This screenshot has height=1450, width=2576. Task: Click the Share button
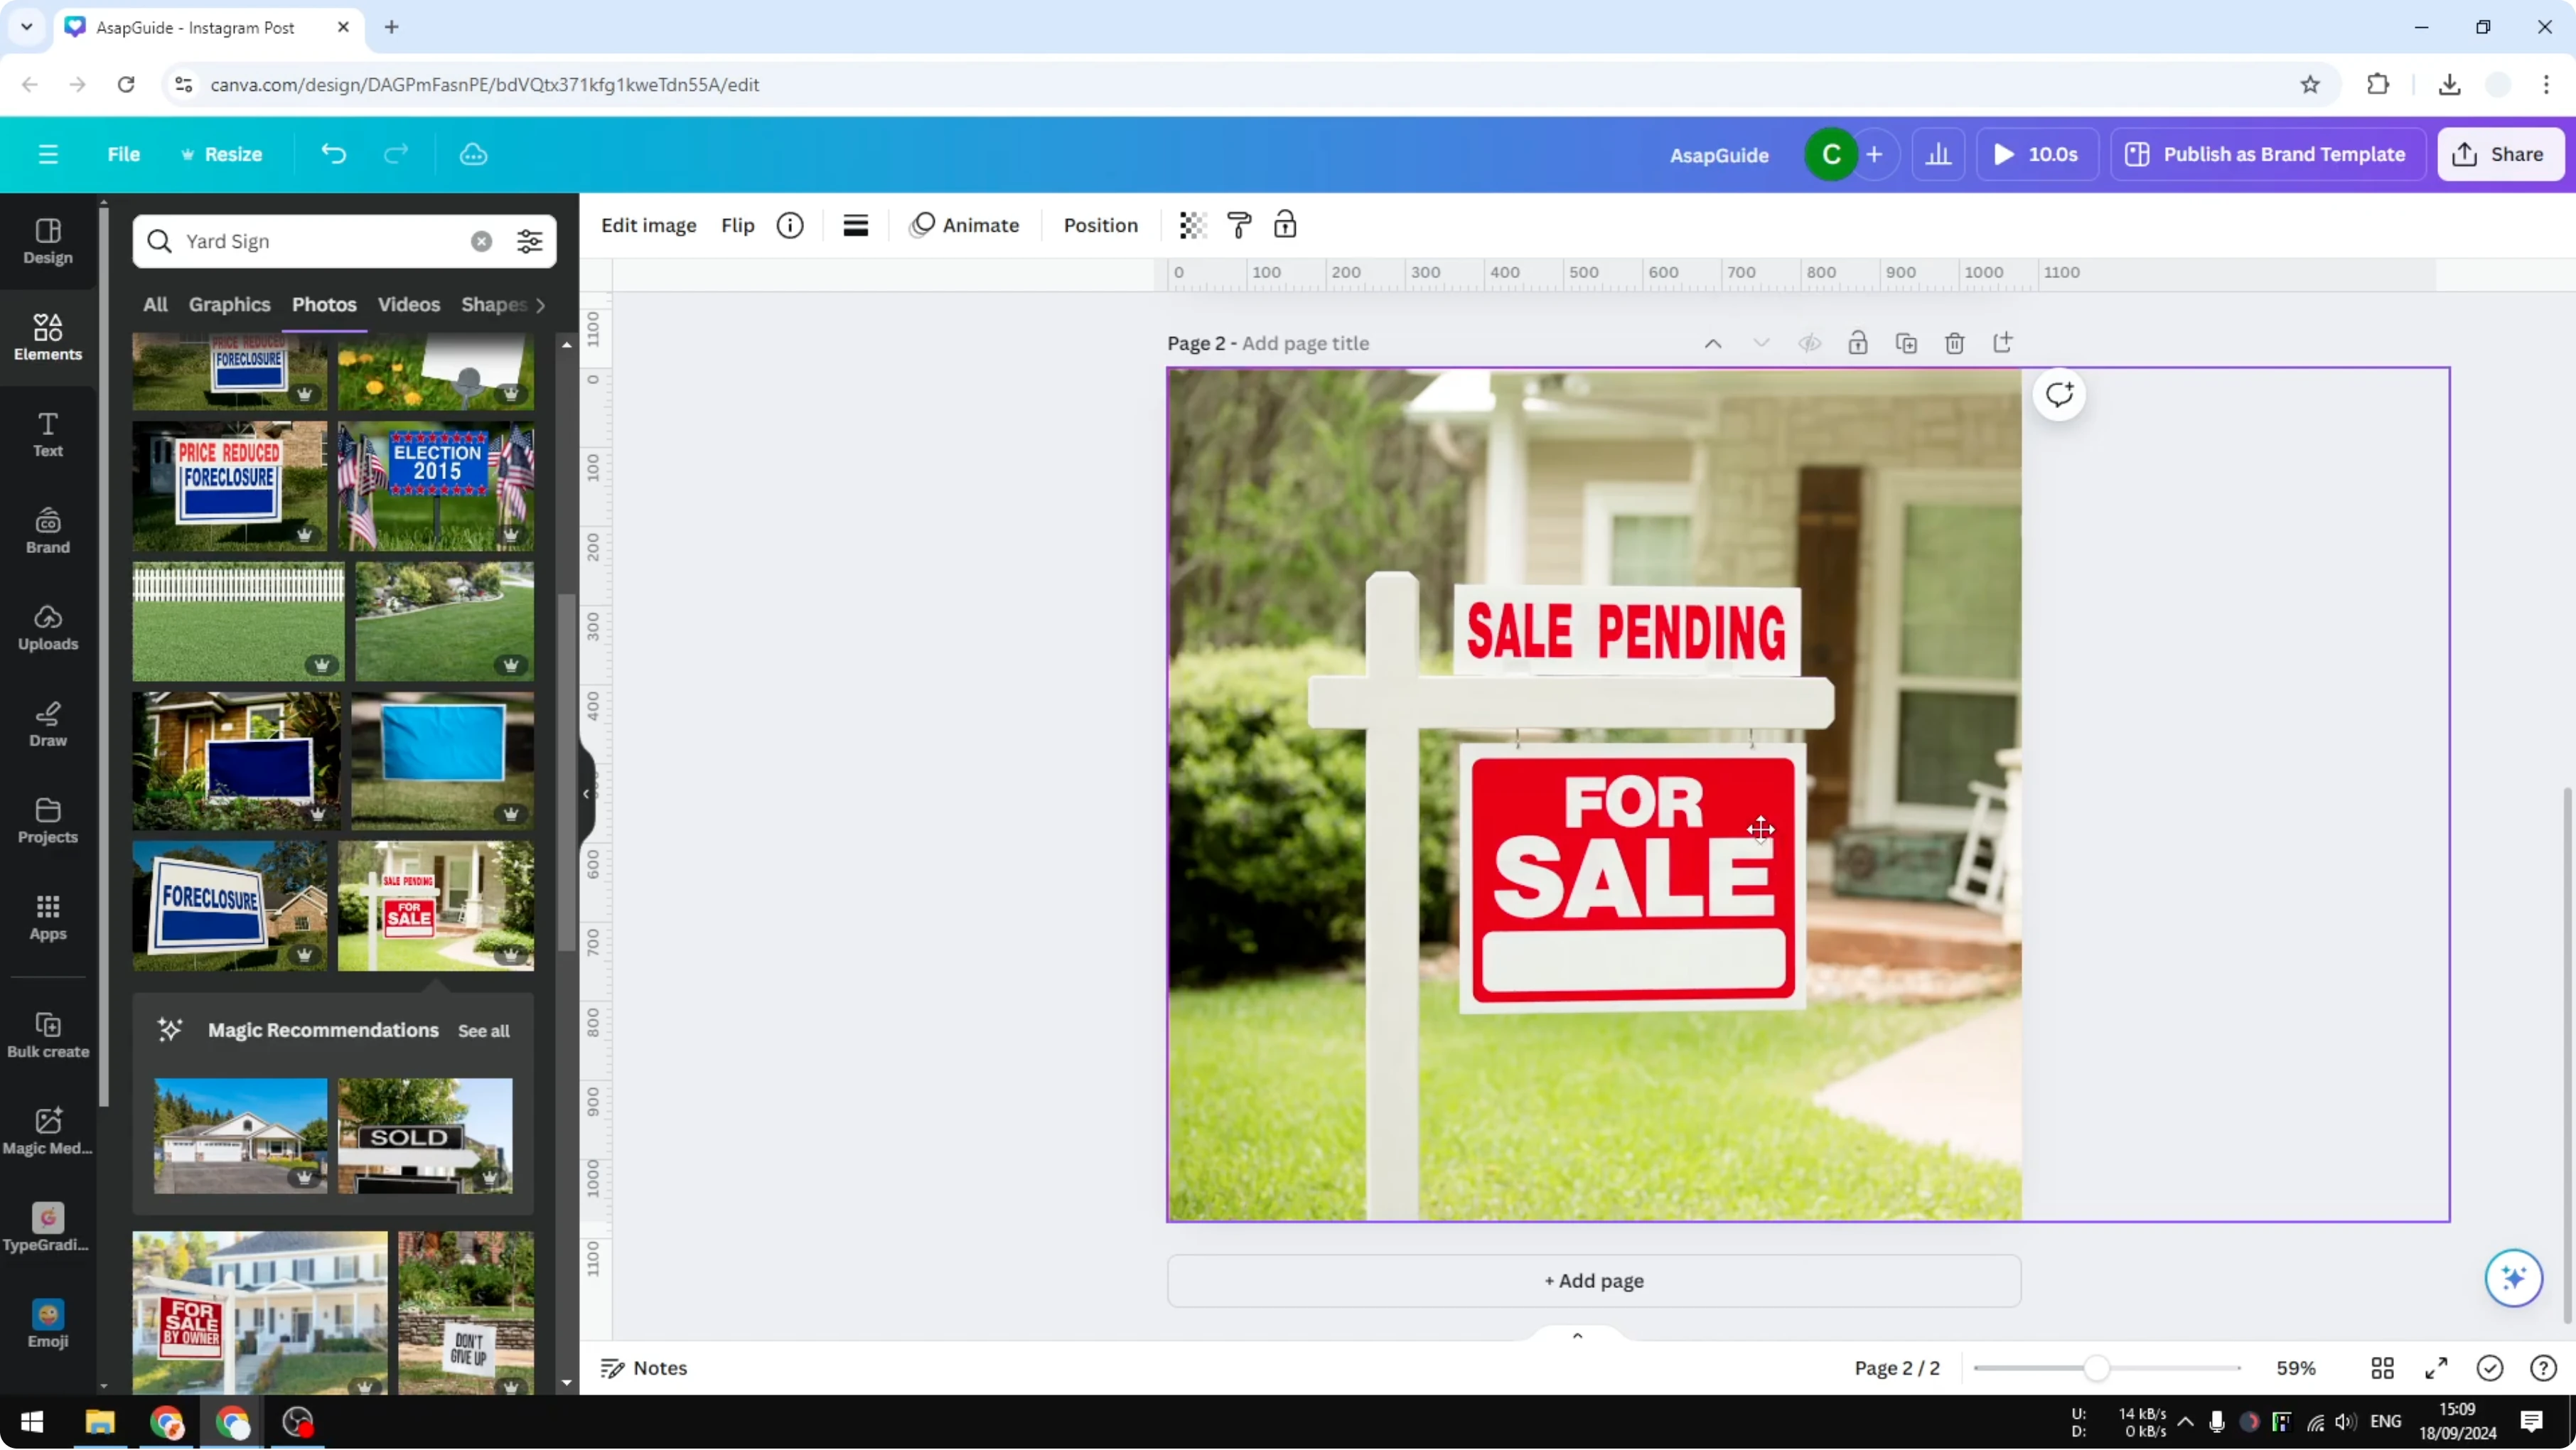pyautogui.click(x=2500, y=154)
